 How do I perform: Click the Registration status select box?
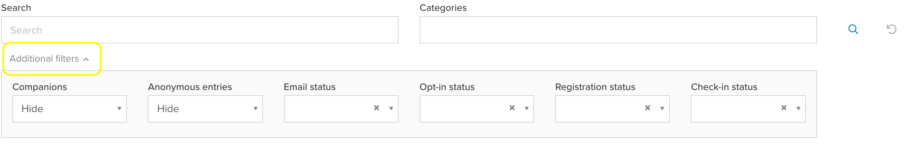599,109
